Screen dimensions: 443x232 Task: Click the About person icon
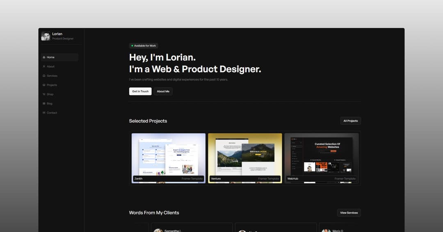pos(44,67)
